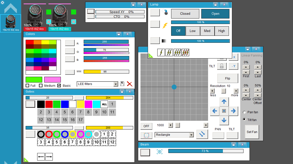293x164 pixels.
Task: Decrease the Center Offset fanning value
Action: 258,95
